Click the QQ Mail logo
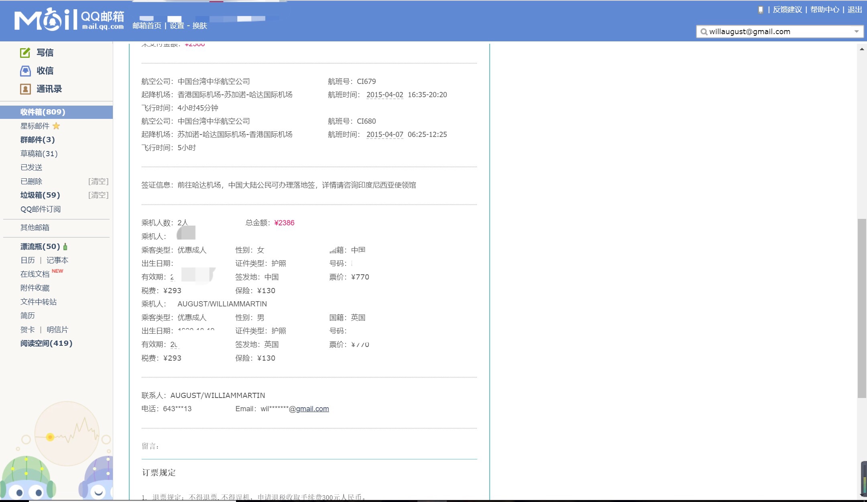The image size is (867, 502). 69,20
